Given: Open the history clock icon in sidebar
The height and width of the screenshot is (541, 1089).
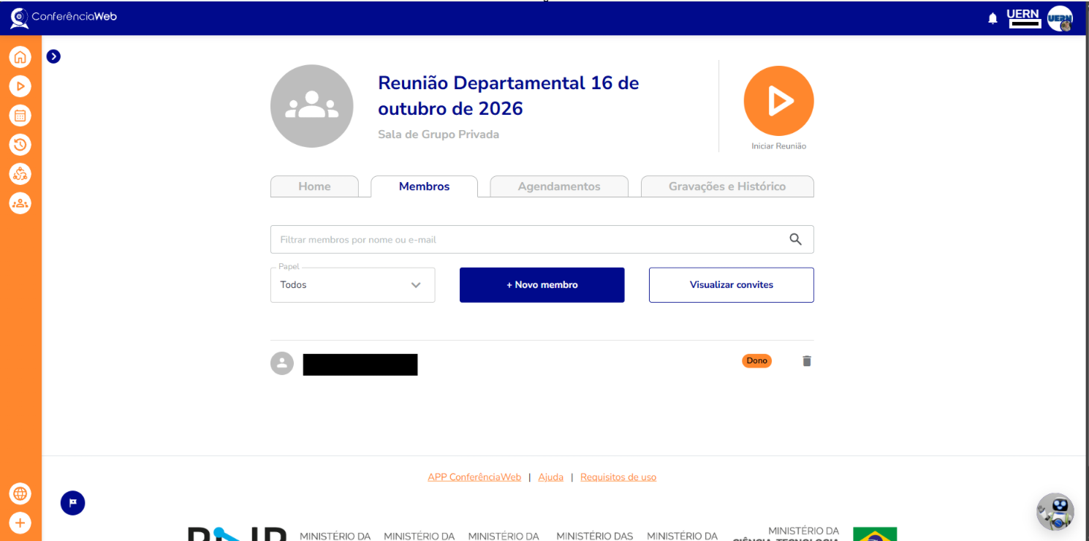Looking at the screenshot, I should coord(20,145).
